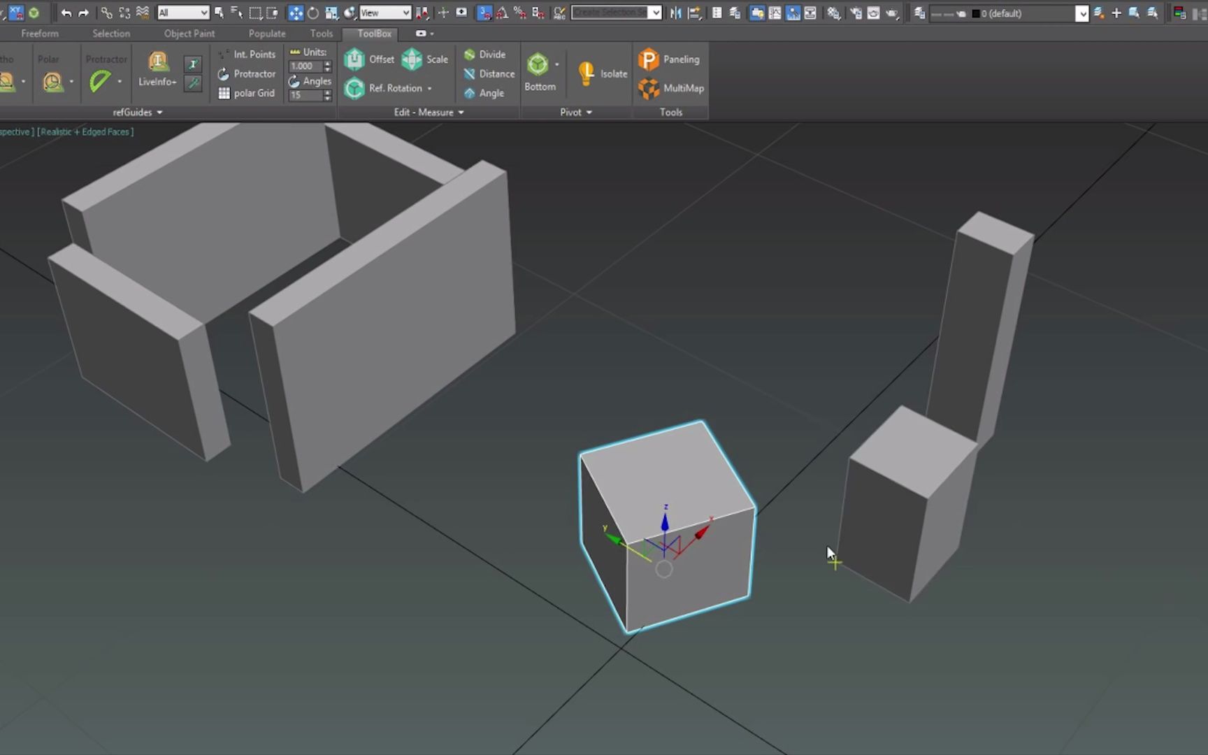Click the default layer color swatch

(974, 13)
